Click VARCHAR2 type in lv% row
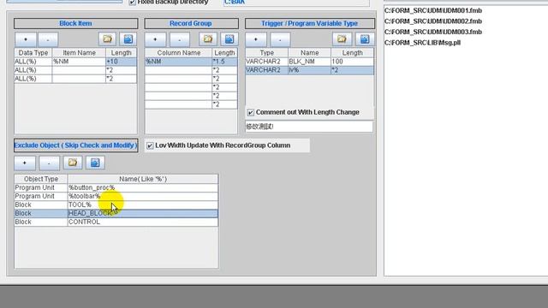 click(x=267, y=70)
